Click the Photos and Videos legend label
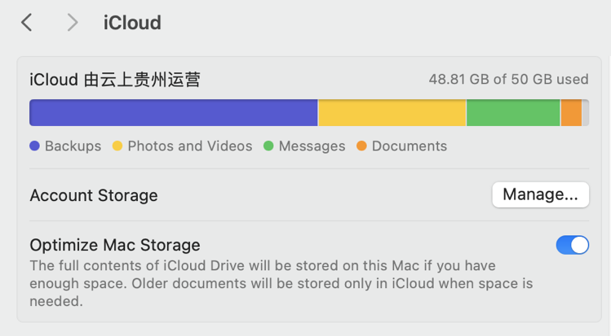 tap(190, 146)
